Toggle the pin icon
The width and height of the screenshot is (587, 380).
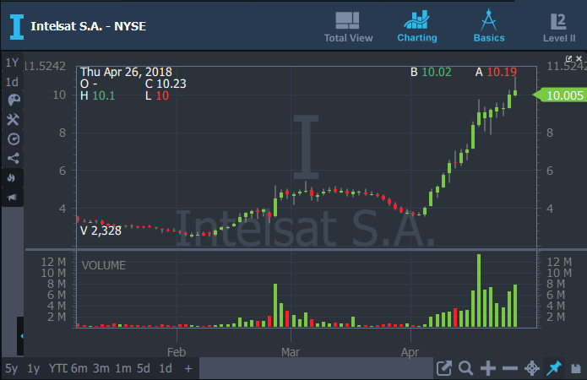coord(554,368)
